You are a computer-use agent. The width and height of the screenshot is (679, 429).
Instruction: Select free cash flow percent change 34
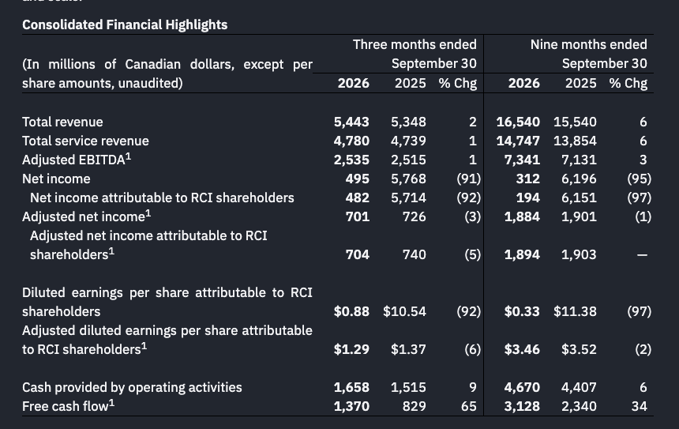640,406
